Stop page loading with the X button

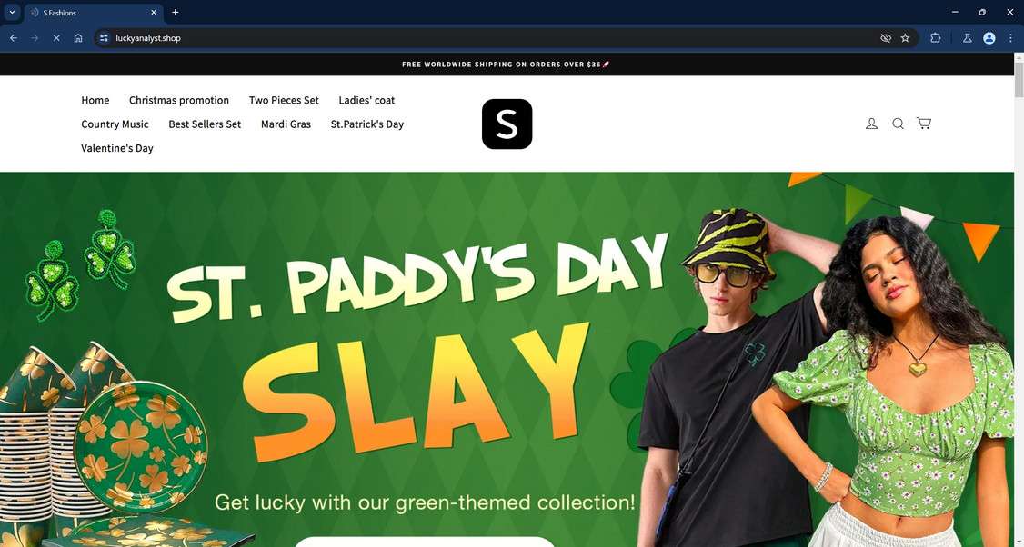pyautogui.click(x=56, y=38)
